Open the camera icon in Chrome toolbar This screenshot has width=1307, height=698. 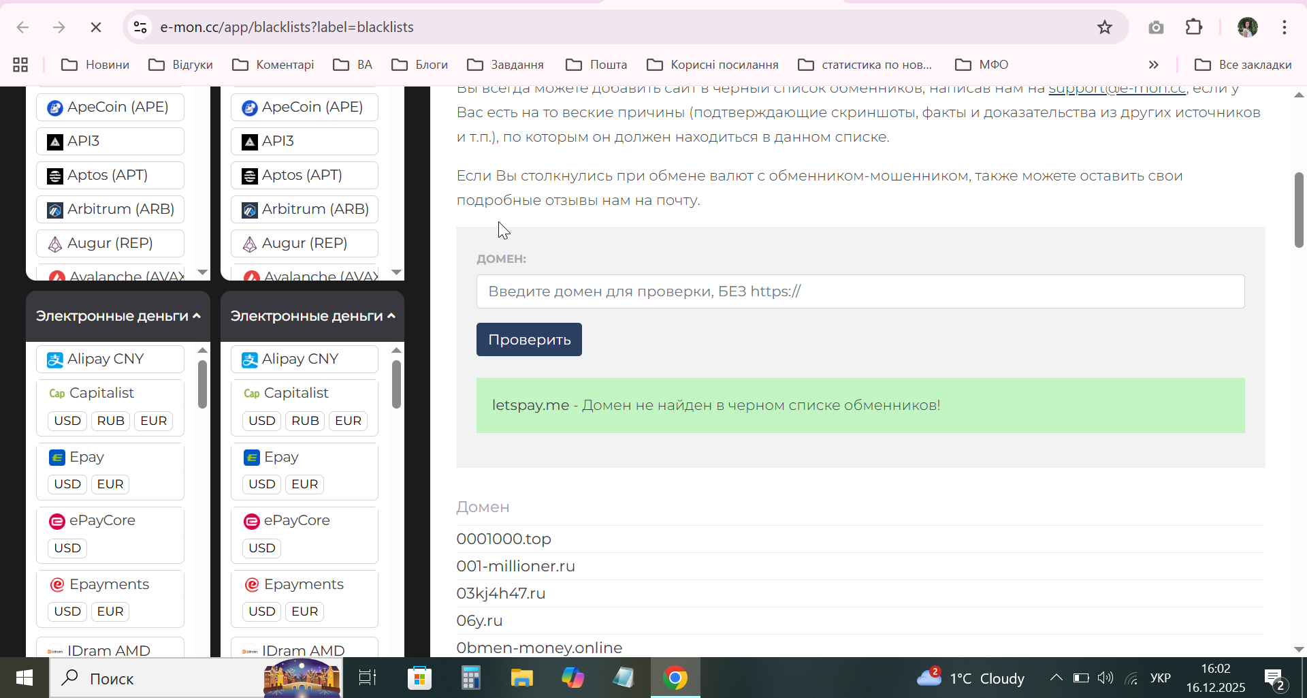coord(1156,27)
